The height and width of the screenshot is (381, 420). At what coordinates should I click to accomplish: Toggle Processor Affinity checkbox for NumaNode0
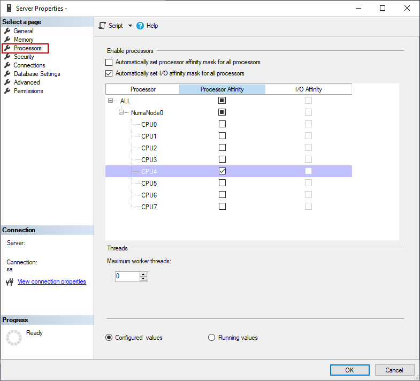(x=222, y=112)
